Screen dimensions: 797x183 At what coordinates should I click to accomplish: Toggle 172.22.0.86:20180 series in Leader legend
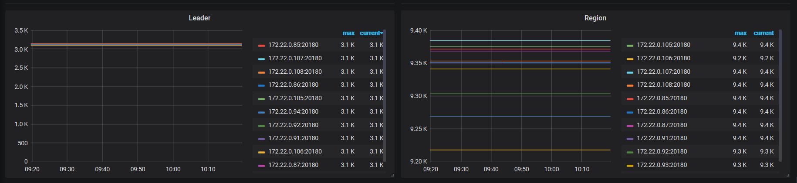coord(293,85)
